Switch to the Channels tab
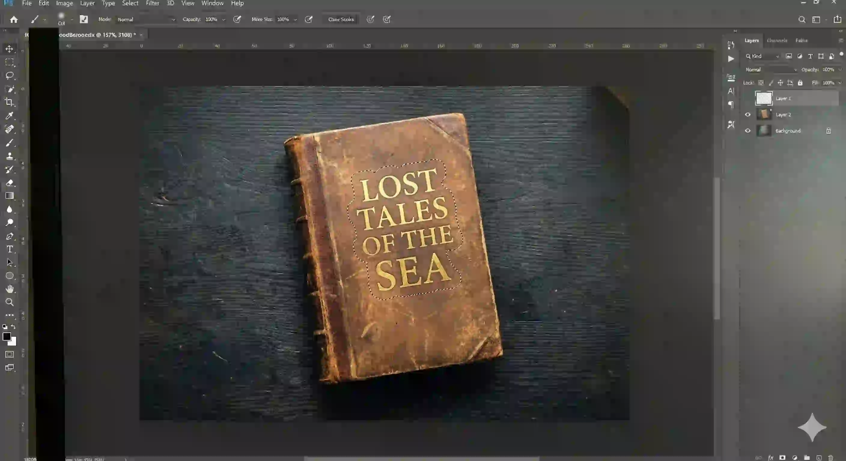The width and height of the screenshot is (846, 461). [x=777, y=40]
